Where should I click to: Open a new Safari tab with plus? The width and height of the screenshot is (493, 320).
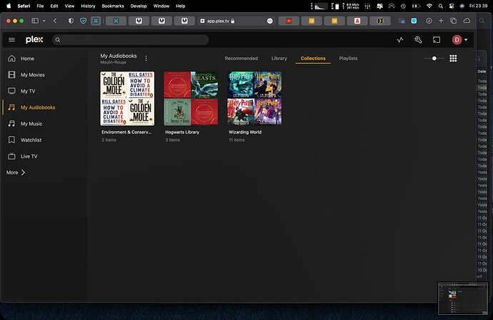(x=441, y=21)
